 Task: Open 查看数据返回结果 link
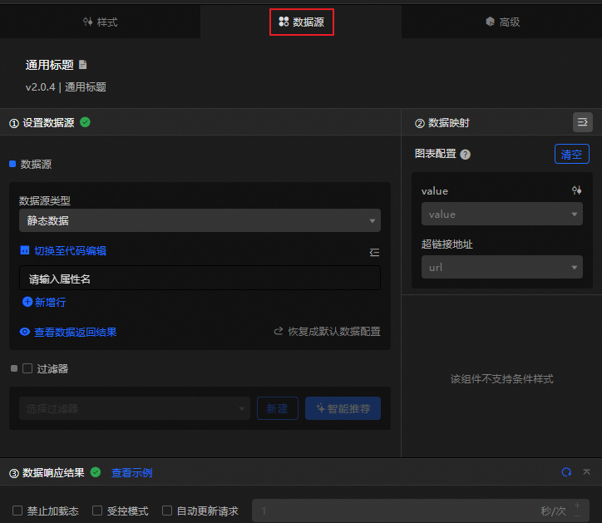(75, 332)
